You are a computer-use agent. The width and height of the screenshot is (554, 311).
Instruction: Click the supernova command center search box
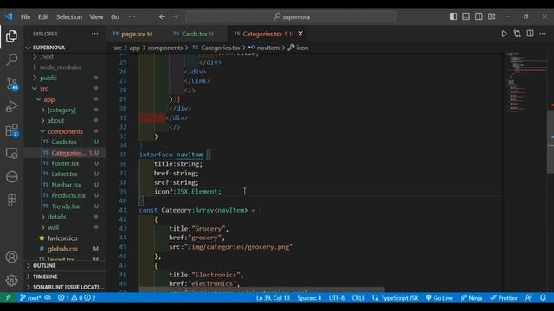pyautogui.click(x=291, y=16)
